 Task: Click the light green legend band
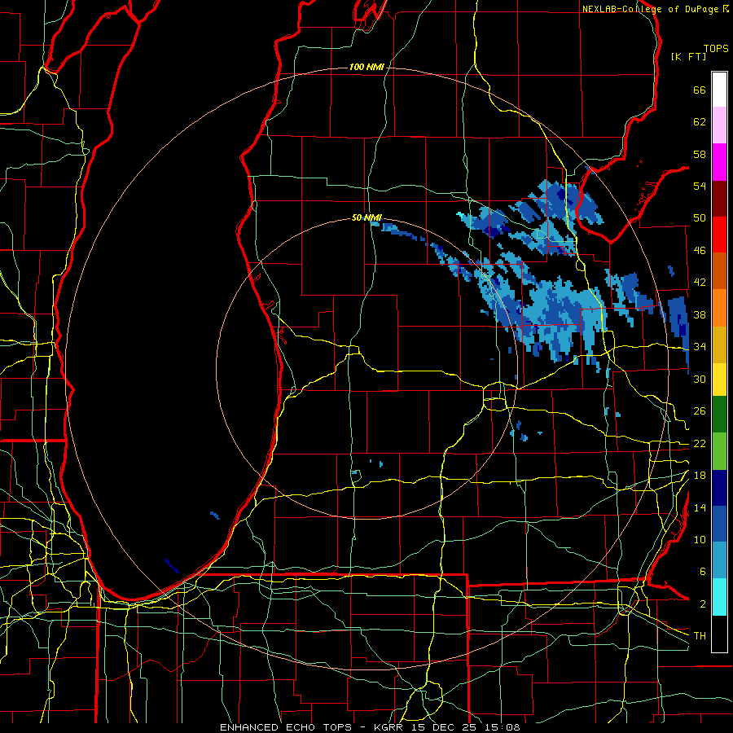(719, 451)
